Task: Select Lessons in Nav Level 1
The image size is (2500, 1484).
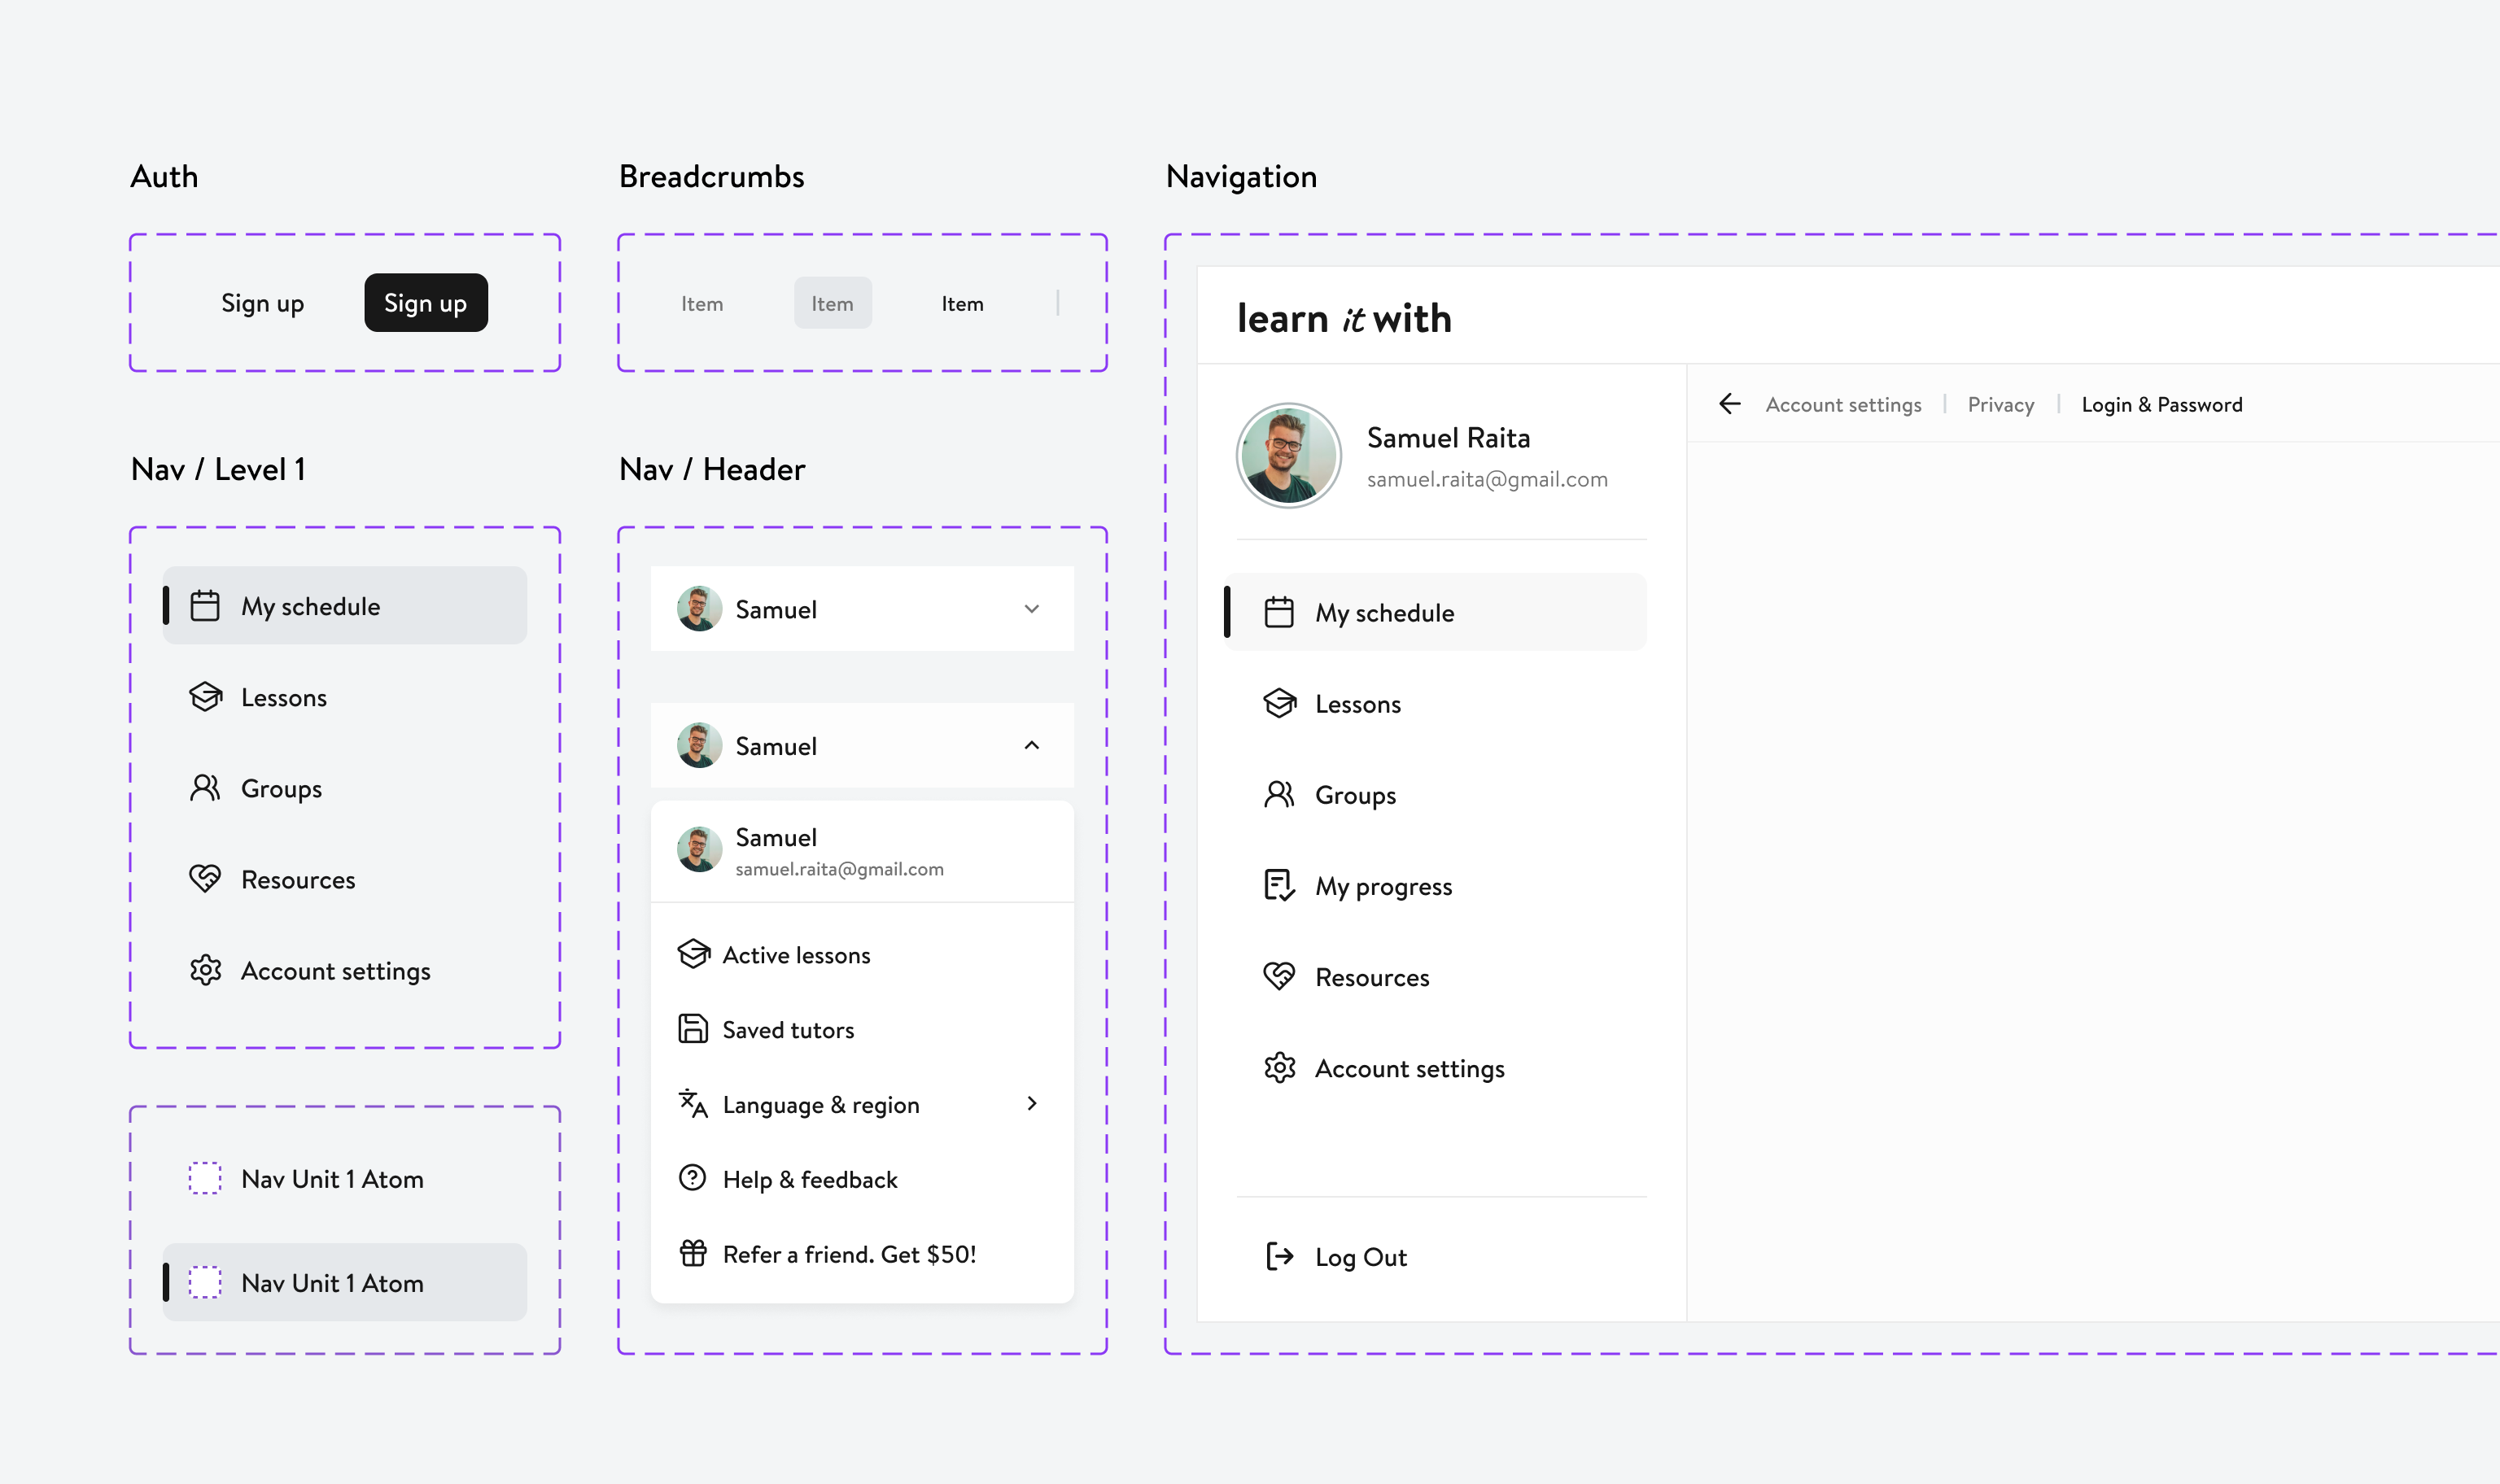Action: pos(283,697)
